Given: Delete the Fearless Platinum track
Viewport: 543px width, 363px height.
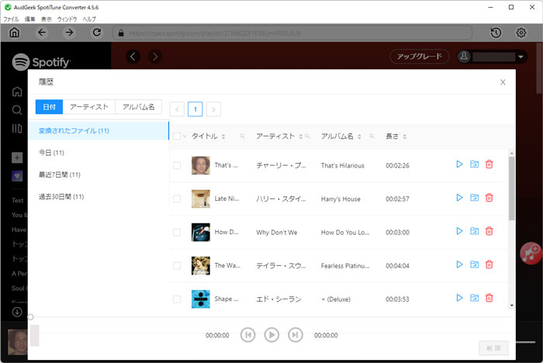Looking at the screenshot, I should pyautogui.click(x=489, y=264).
